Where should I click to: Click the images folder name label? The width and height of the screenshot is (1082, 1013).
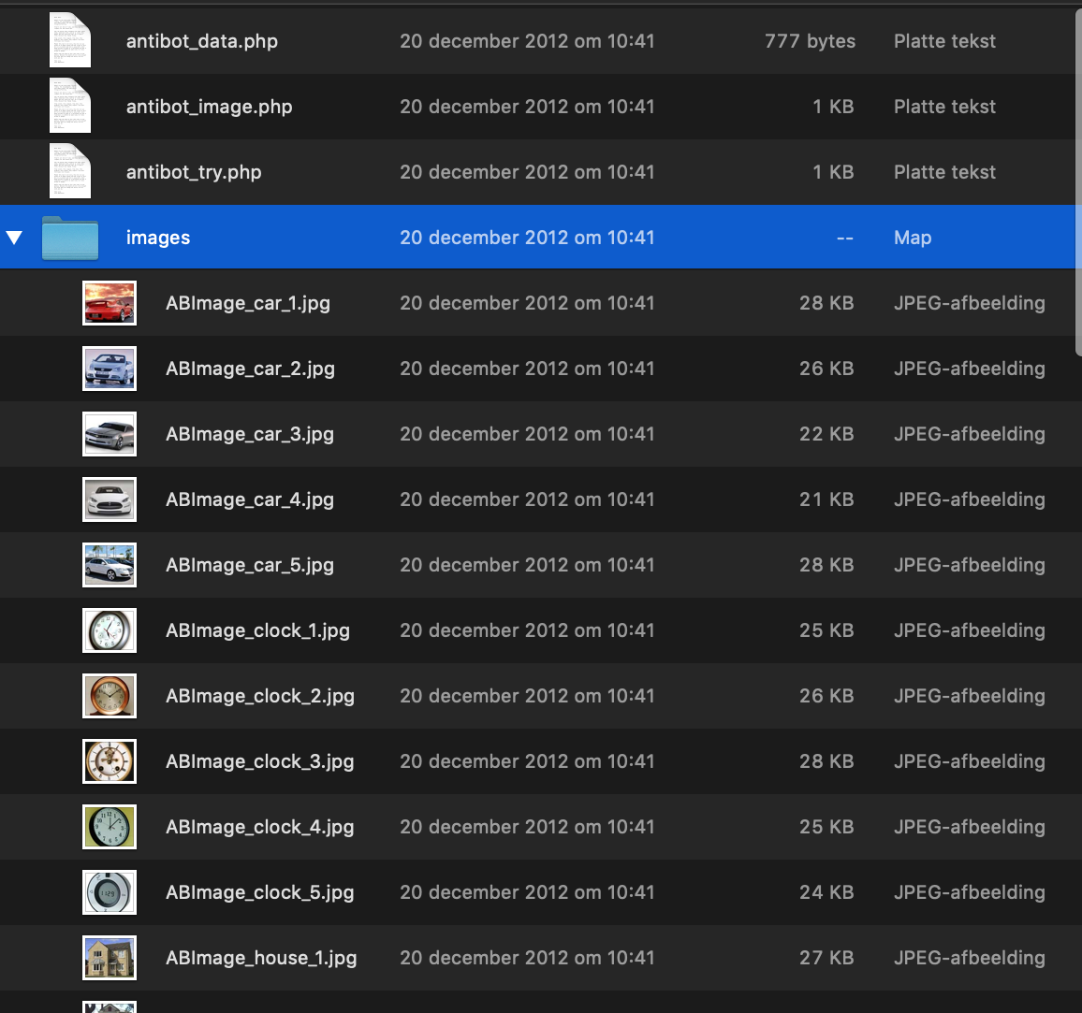click(x=158, y=238)
